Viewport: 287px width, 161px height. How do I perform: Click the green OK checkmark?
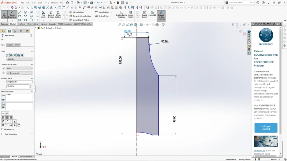[x=3, y=40]
